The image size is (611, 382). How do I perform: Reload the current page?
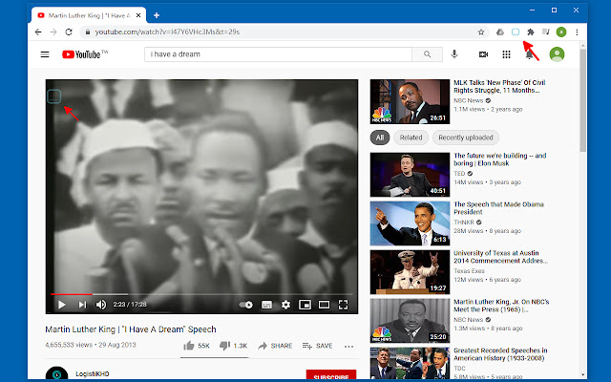(69, 32)
